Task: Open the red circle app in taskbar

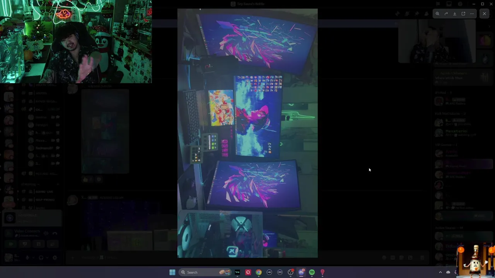Action: coord(248,272)
